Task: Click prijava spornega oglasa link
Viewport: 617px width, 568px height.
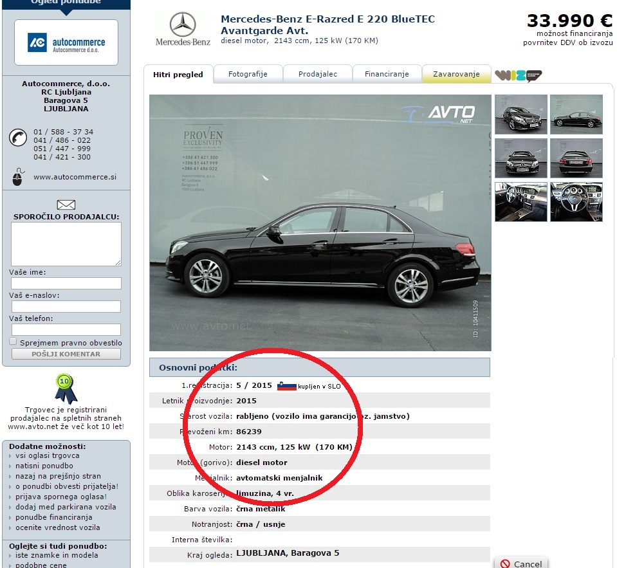Action: [x=61, y=497]
